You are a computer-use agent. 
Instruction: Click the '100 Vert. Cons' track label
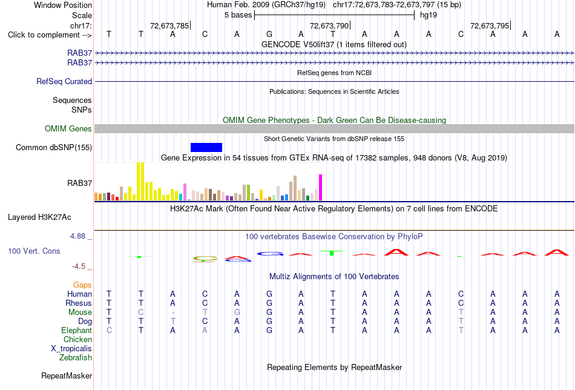(x=34, y=251)
